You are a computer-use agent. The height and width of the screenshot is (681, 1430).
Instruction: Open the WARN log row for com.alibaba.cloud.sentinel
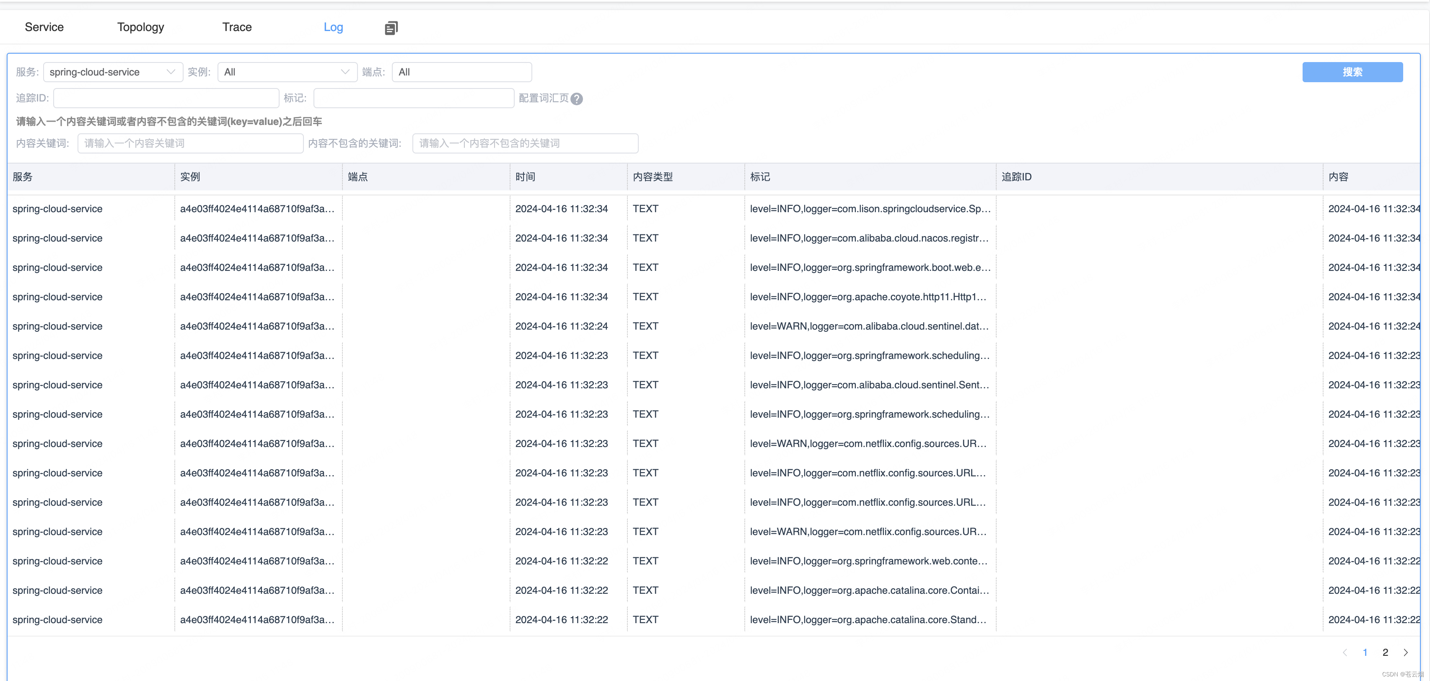[x=869, y=326]
